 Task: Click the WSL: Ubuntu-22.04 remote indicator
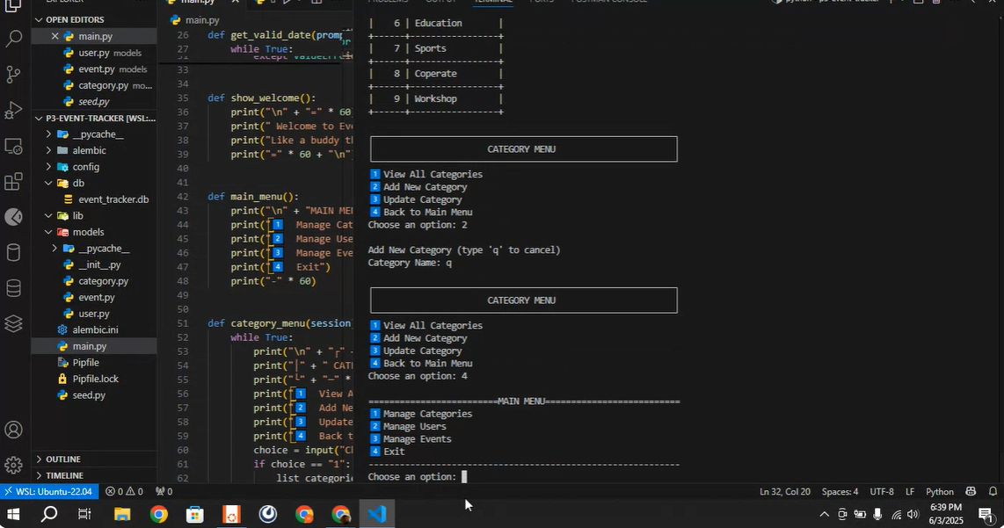47,492
